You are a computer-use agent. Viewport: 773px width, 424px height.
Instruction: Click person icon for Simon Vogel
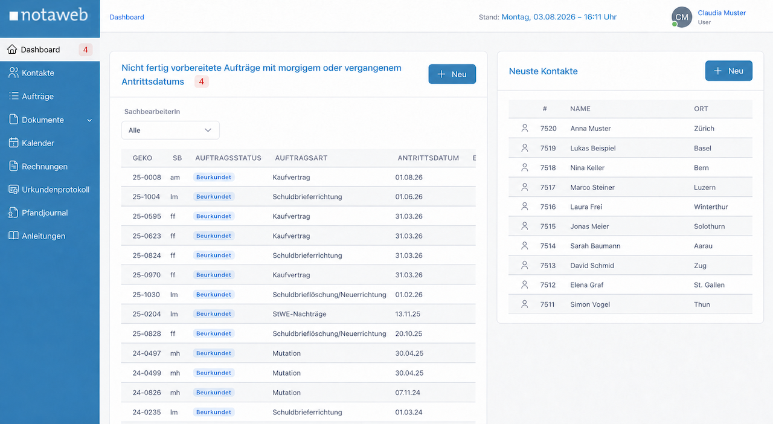[x=524, y=304]
